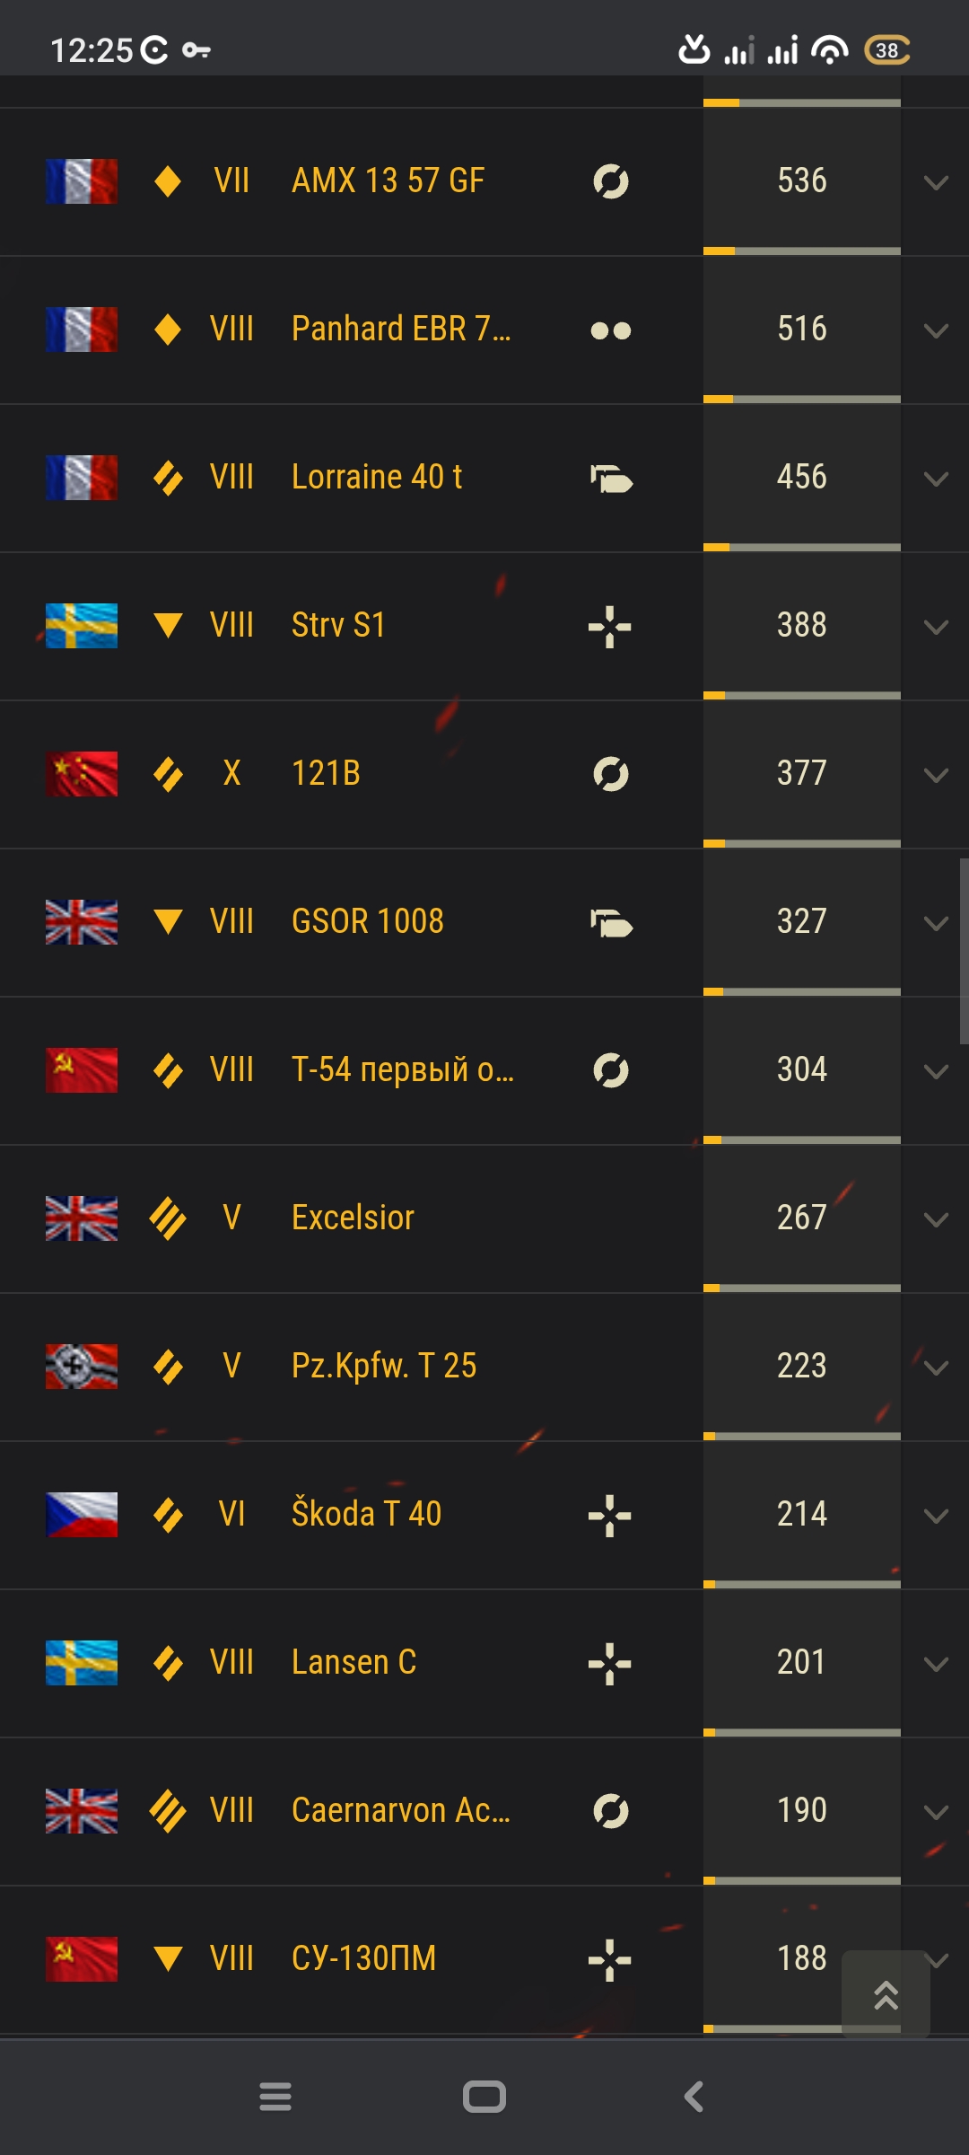
Task: Tap the Chinese flag beside 121B
Action: pos(82,774)
